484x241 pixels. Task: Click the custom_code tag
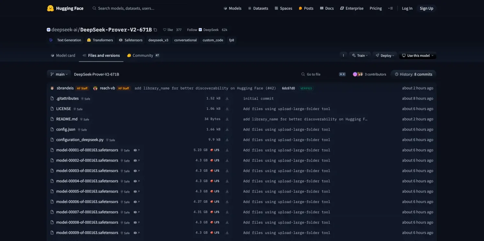(213, 40)
